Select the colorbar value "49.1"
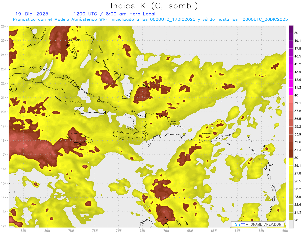Image resolution: width=303 pixels, height=234 pixels. click(x=298, y=41)
